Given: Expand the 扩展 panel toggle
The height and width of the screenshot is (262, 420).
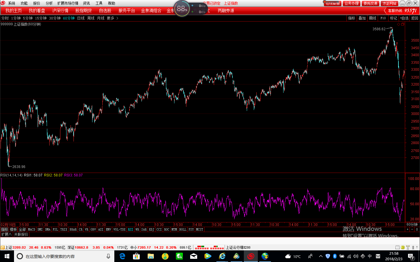Looking at the screenshot, I should [x=6, y=234].
